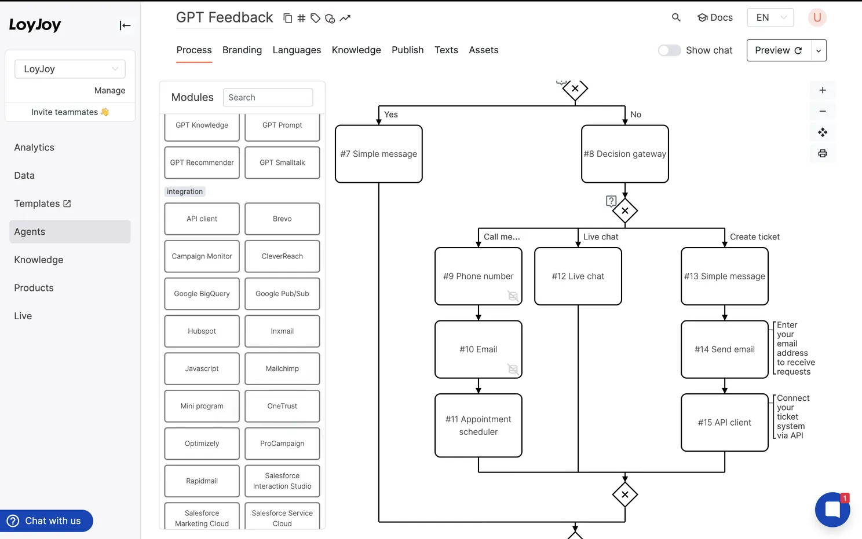Open the Publish tab

(407, 50)
